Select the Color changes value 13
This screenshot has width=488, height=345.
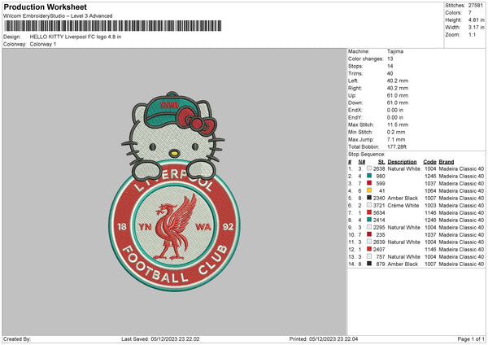pyautogui.click(x=390, y=59)
